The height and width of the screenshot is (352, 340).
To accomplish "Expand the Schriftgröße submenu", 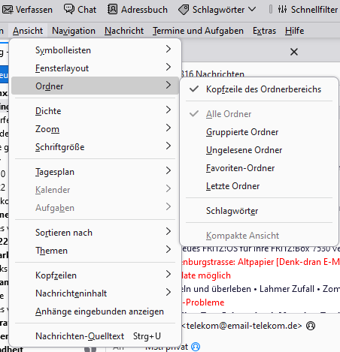I will pyautogui.click(x=95, y=147).
